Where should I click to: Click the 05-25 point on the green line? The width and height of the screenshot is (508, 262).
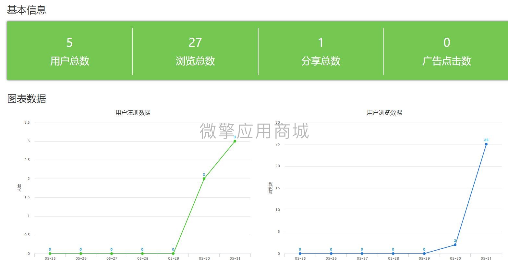tap(50, 254)
